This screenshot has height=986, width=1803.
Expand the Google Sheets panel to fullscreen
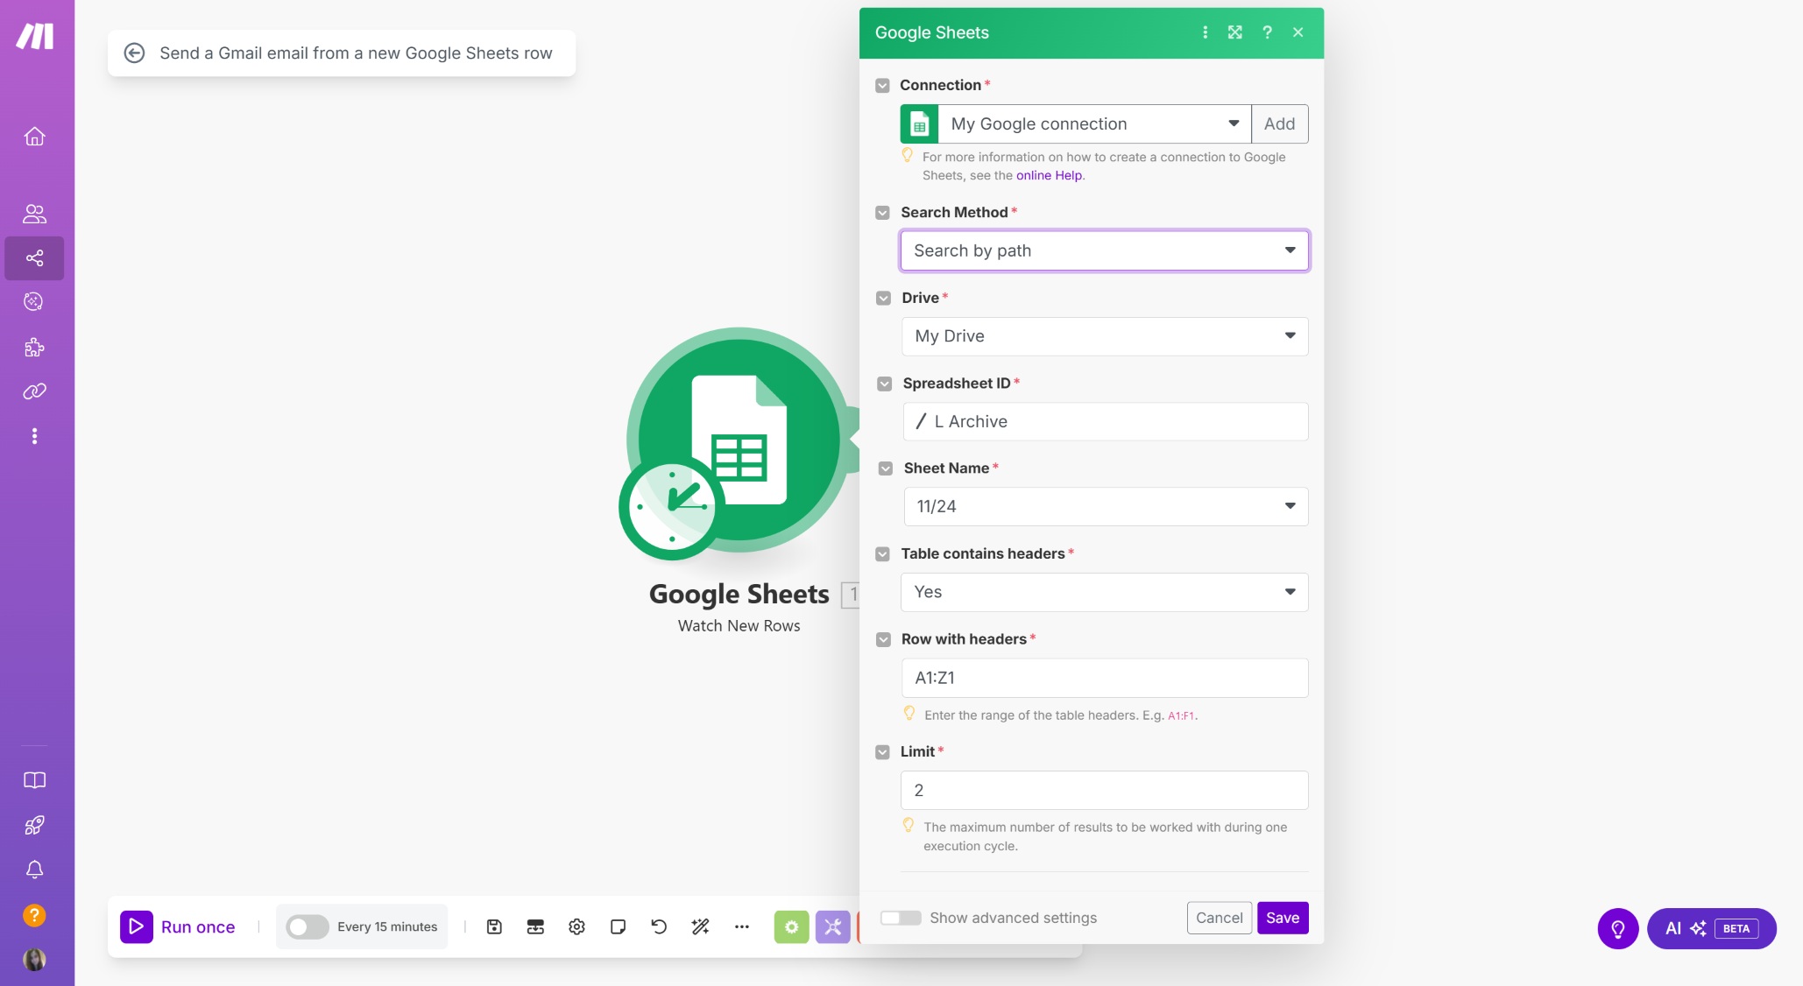pyautogui.click(x=1234, y=32)
